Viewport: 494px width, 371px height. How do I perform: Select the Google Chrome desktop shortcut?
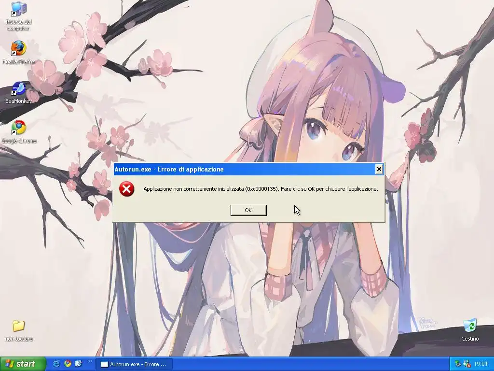coord(19,132)
